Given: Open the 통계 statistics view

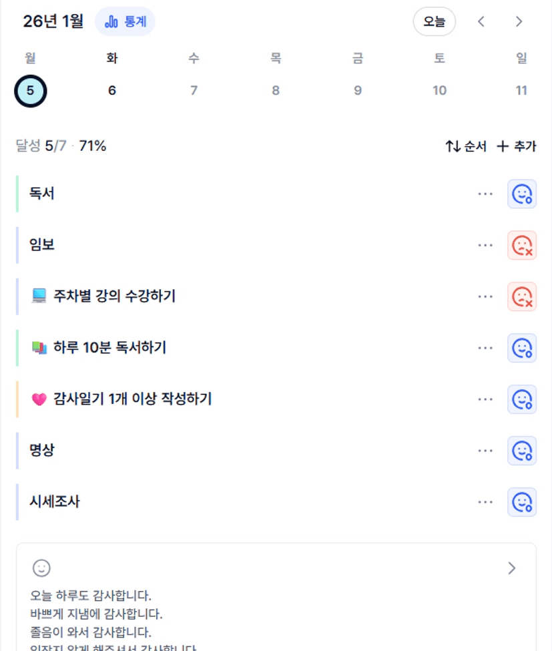Looking at the screenshot, I should pos(125,22).
